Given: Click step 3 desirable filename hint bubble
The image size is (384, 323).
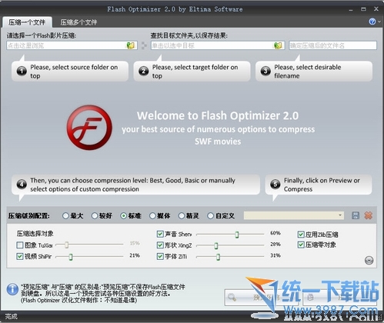Looking at the screenshot, I should point(314,72).
